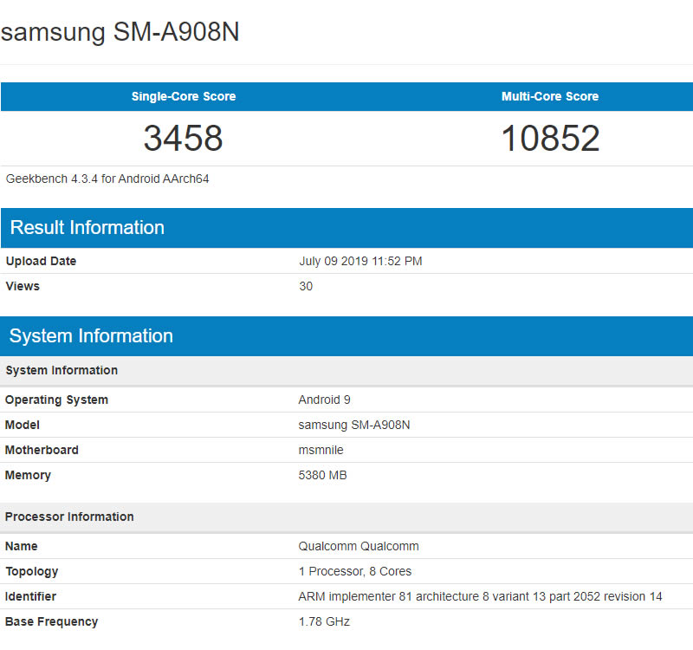Screen dimensions: 693x650
Task: Click the Result Information section header
Action: [87, 228]
